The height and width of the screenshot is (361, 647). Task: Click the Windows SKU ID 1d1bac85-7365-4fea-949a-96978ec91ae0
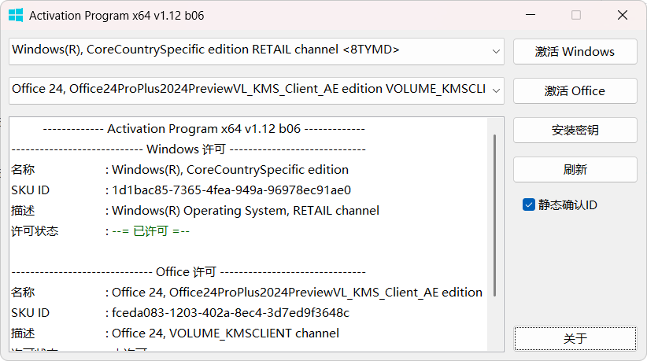coord(231,190)
